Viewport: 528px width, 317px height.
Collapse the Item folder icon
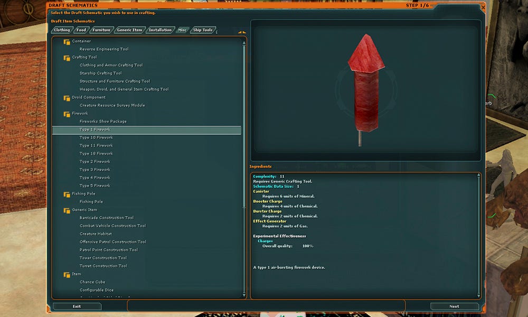pos(67,275)
